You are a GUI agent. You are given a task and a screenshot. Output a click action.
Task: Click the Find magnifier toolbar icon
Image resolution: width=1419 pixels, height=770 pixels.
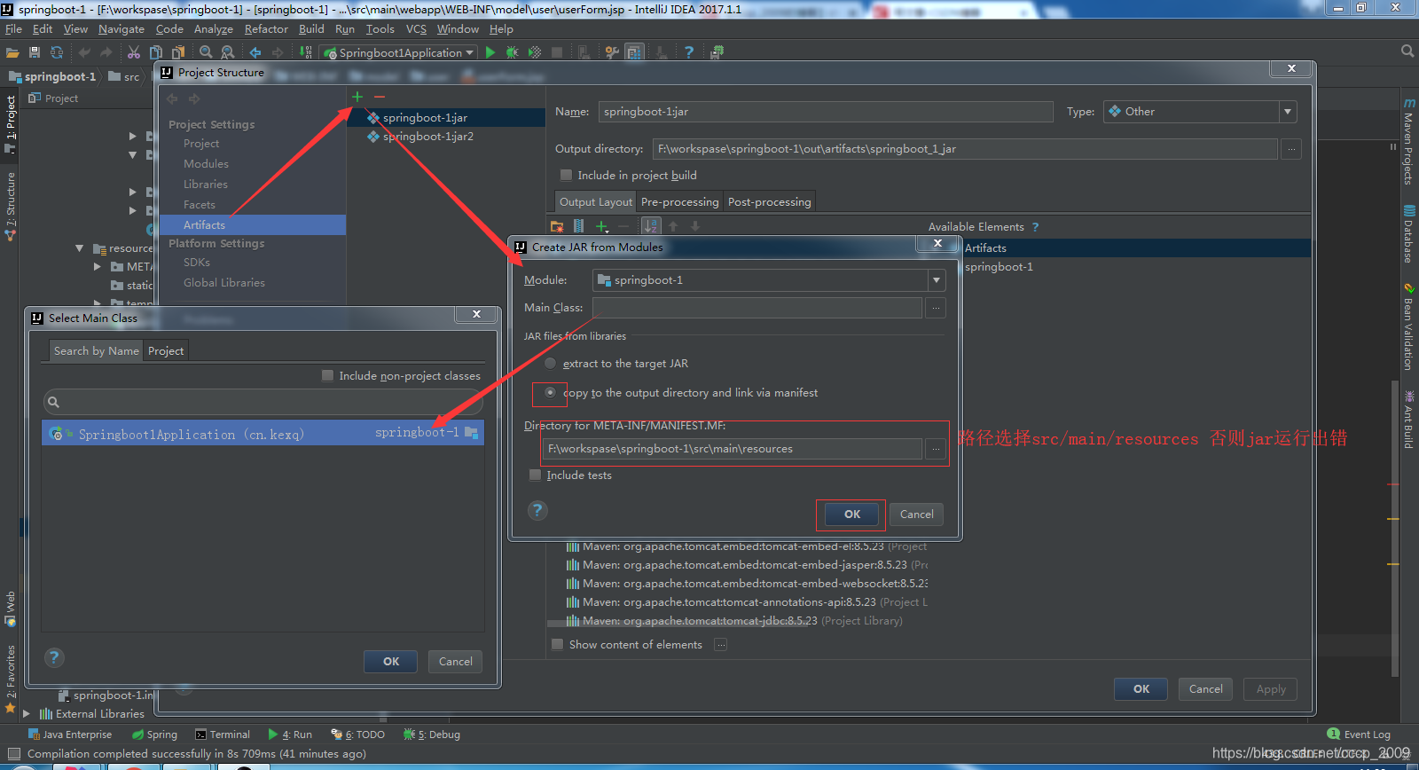206,52
